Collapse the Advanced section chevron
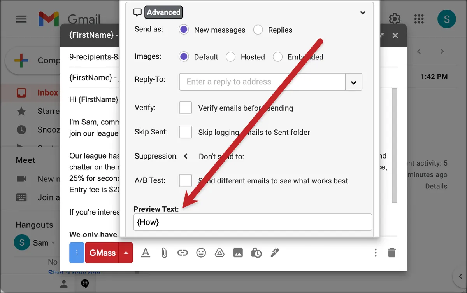Viewport: 467px width, 293px height. (363, 12)
